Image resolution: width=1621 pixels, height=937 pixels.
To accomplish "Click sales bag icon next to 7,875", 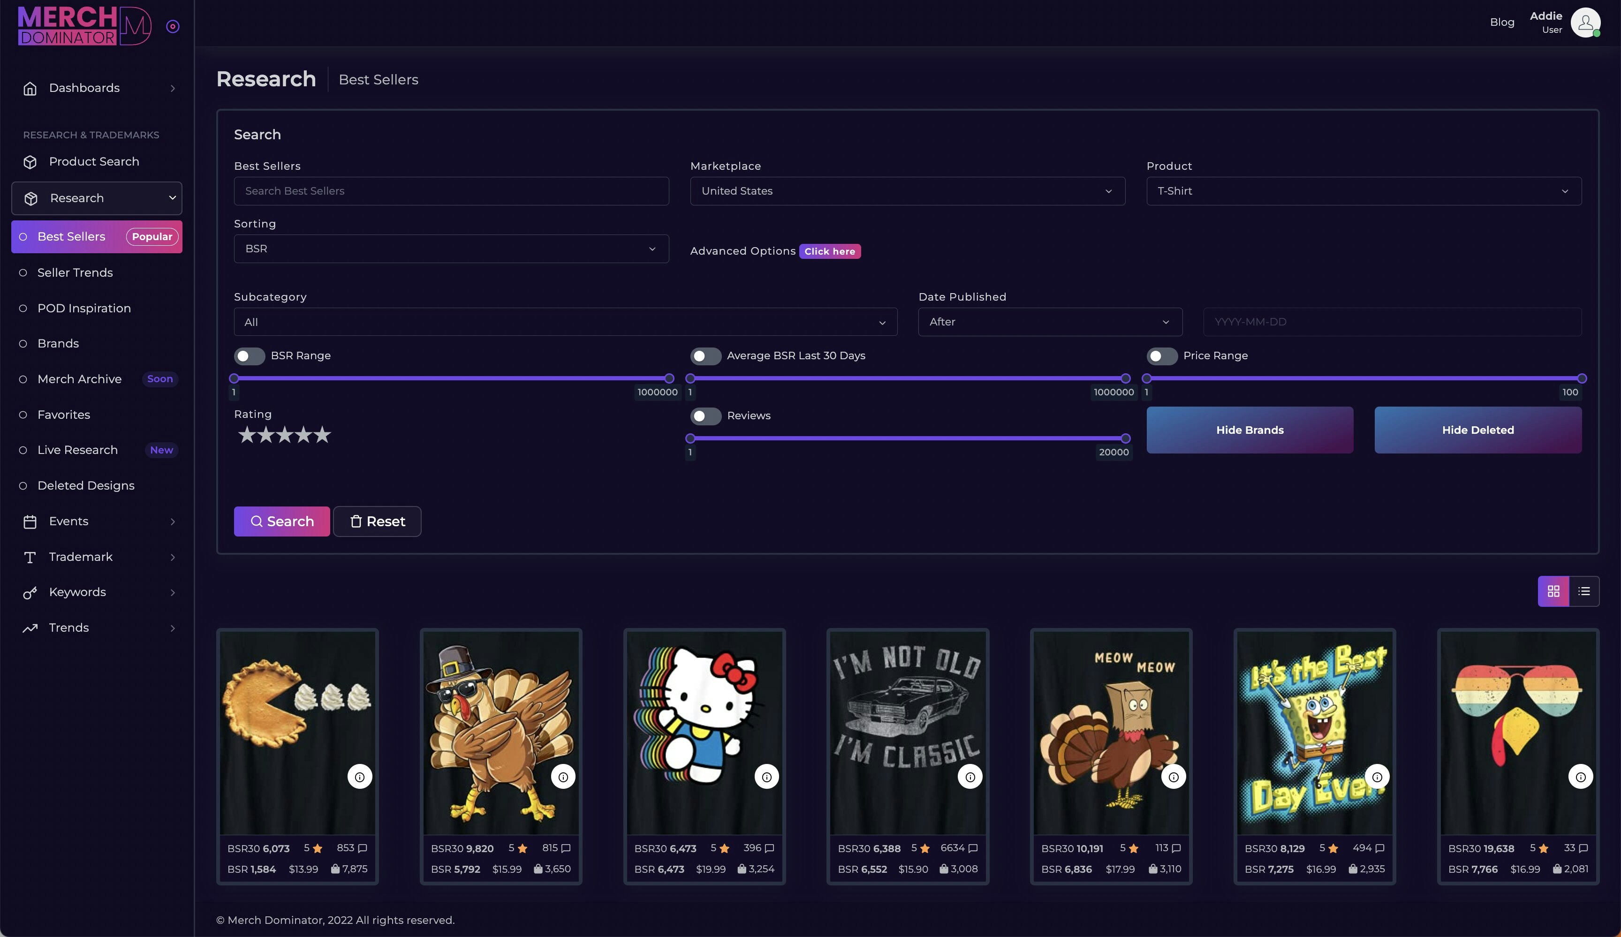I will 335,869.
